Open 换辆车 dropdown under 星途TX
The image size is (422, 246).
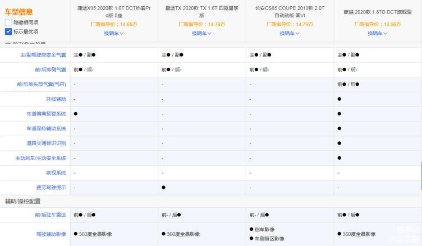click(x=201, y=33)
